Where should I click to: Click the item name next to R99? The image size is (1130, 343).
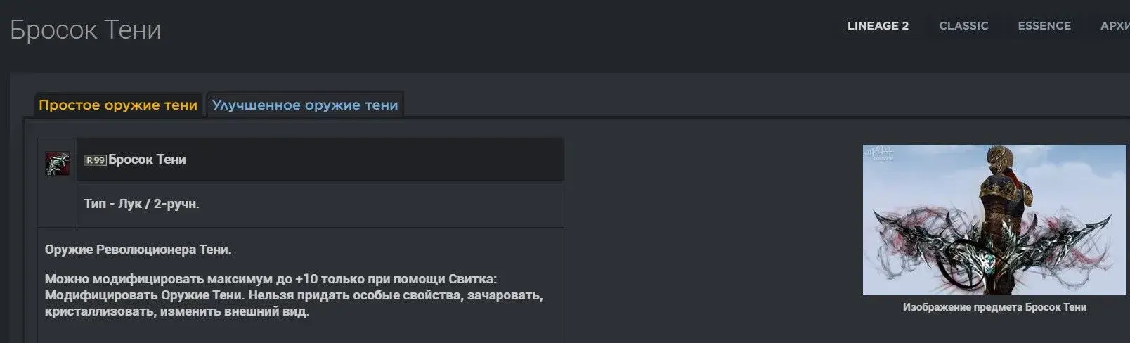[x=148, y=160]
